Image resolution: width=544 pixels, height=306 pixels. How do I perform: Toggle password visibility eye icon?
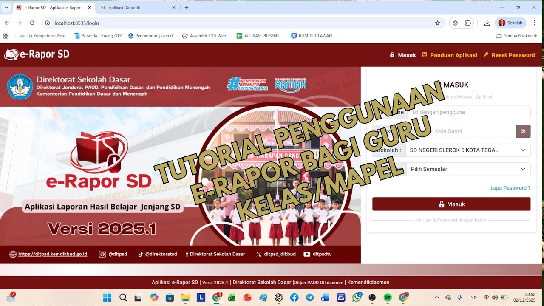[523, 131]
